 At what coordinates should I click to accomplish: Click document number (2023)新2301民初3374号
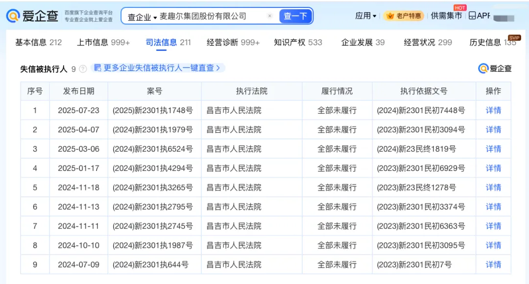[421, 207]
